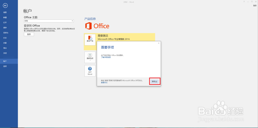Image resolution: width=258 pixels, height=128 pixels.
Task: Open the 更新选项 dropdown button
Action: click(x=90, y=57)
